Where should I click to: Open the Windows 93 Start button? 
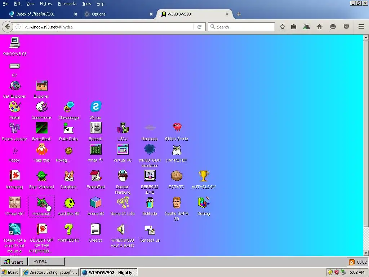14,262
